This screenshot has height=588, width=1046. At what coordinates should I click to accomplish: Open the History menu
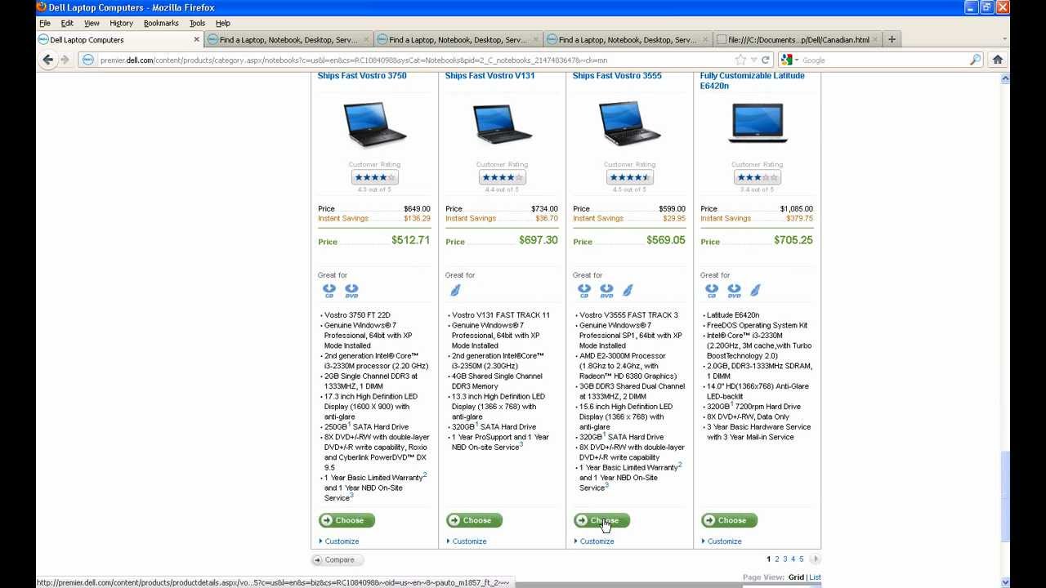click(121, 23)
